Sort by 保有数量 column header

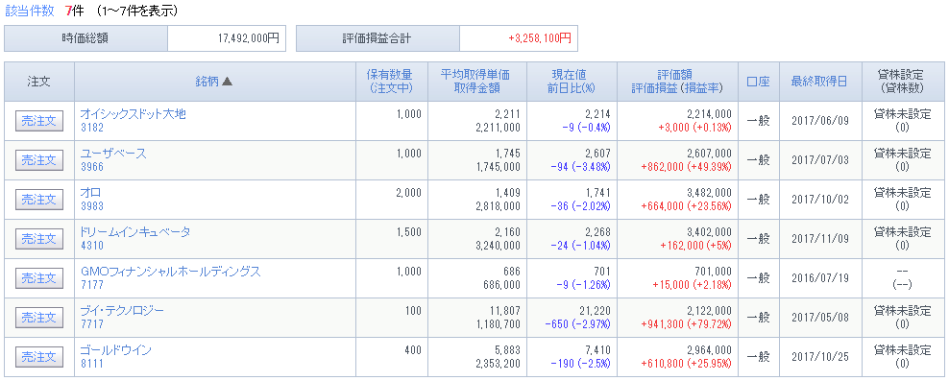click(x=390, y=75)
